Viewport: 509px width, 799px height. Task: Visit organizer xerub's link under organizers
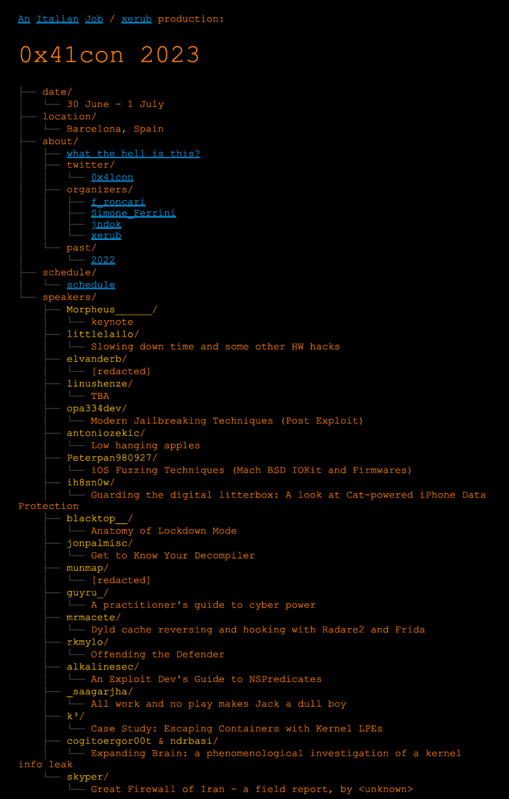pyautogui.click(x=106, y=236)
